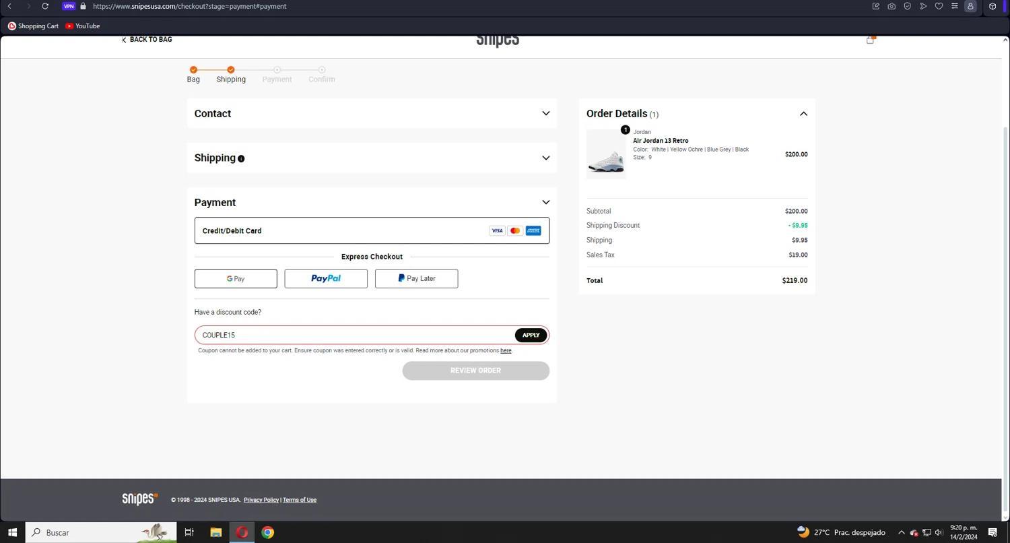Click the cloud sync error tray icon

(x=914, y=532)
